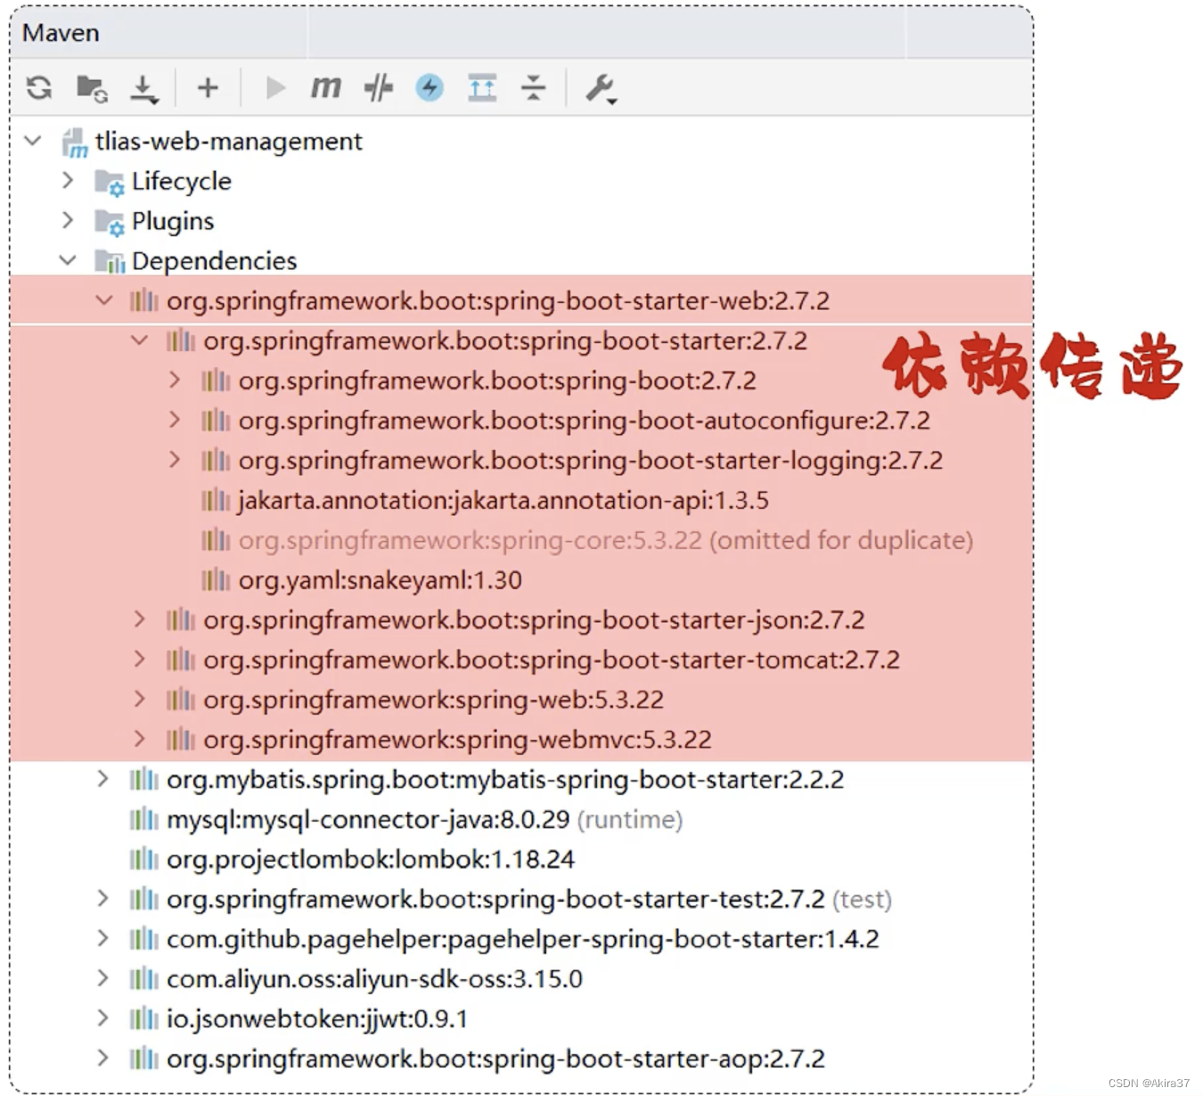Viewport: 1203px width, 1096px height.
Task: Click library icon beside aliyun-sdk-oss
Action: (x=143, y=978)
